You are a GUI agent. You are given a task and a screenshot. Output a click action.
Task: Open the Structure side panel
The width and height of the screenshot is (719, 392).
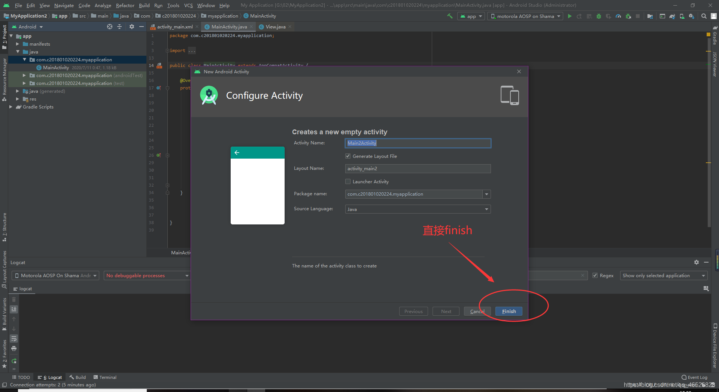click(4, 227)
